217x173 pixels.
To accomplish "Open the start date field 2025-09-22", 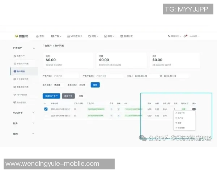I will (x=146, y=76).
